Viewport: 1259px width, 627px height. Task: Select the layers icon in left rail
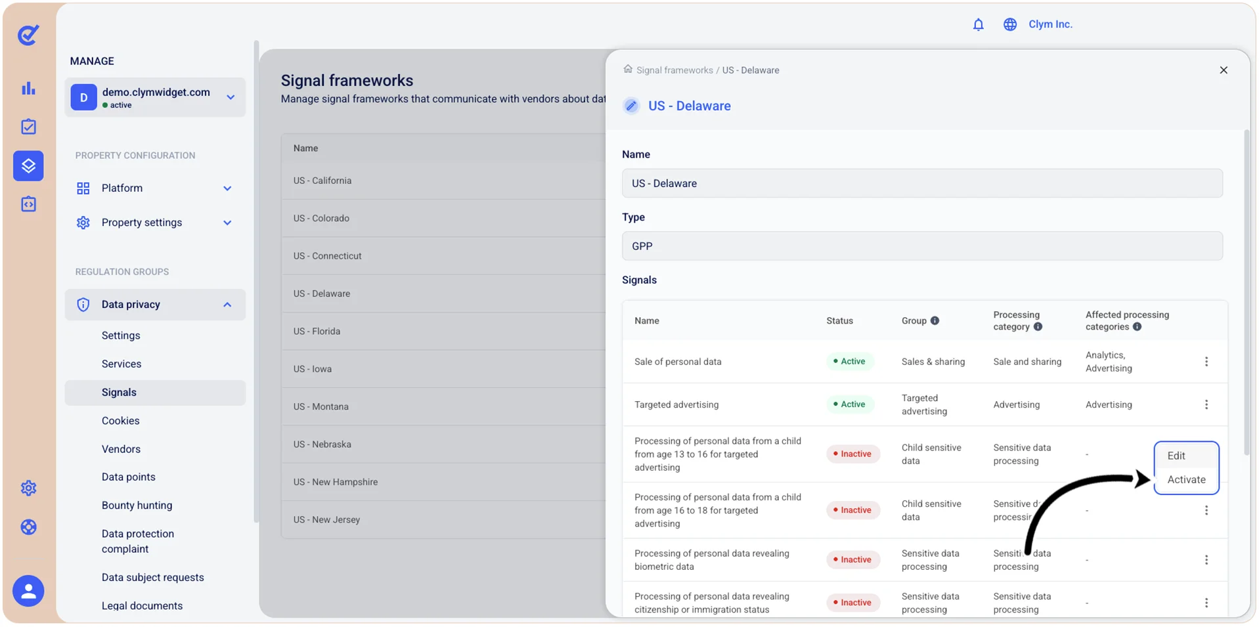(x=28, y=165)
